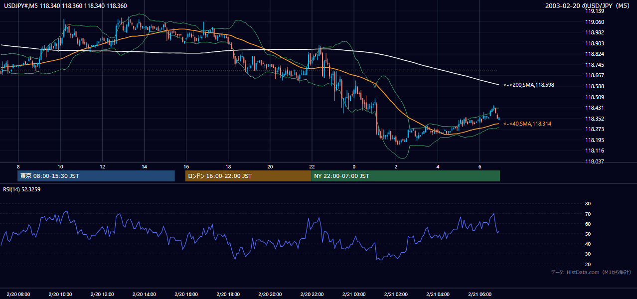This screenshot has width=637, height=299.
Task: Click price axis label 118.982
Action: pyautogui.click(x=594, y=32)
